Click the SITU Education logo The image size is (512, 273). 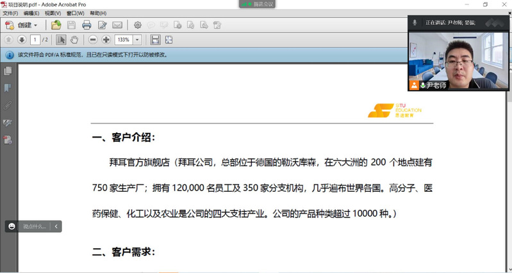point(395,111)
